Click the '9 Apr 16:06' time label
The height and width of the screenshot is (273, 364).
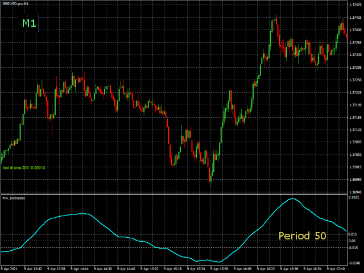(x=243, y=269)
